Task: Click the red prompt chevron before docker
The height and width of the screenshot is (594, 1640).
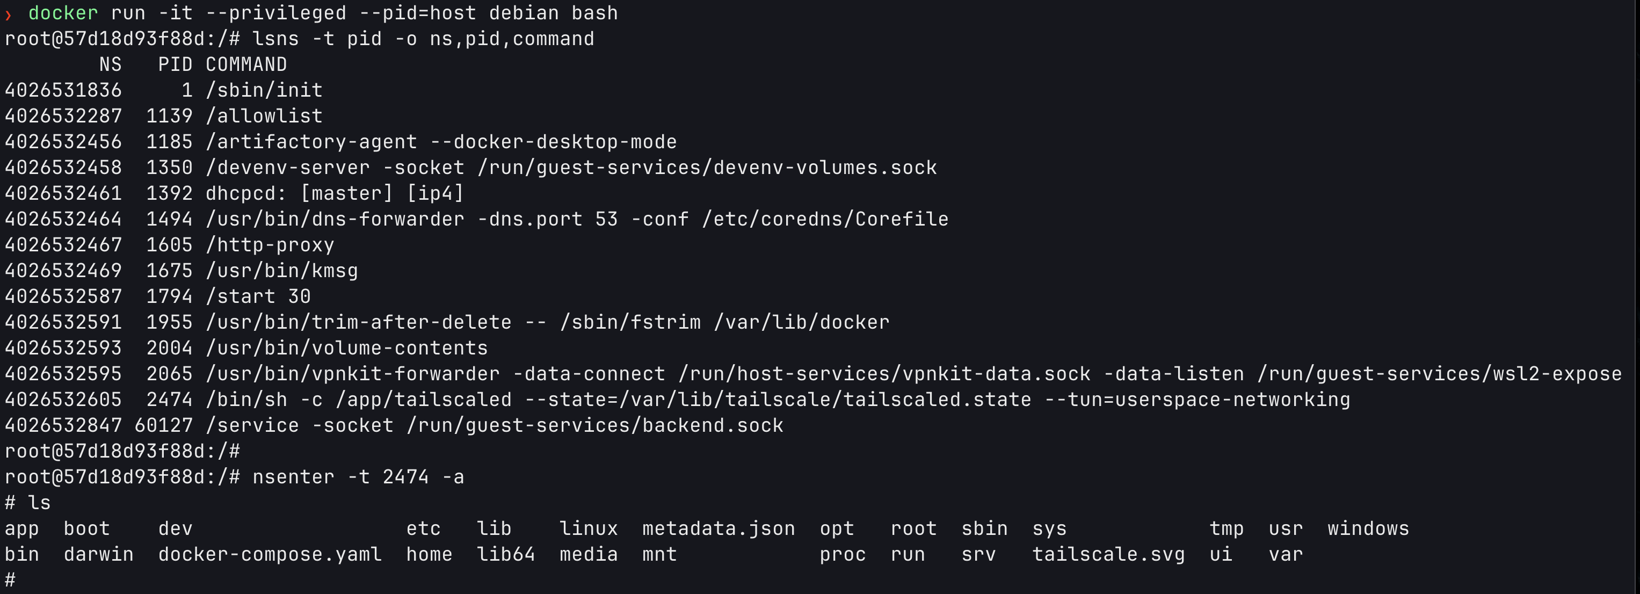Action: [x=8, y=14]
